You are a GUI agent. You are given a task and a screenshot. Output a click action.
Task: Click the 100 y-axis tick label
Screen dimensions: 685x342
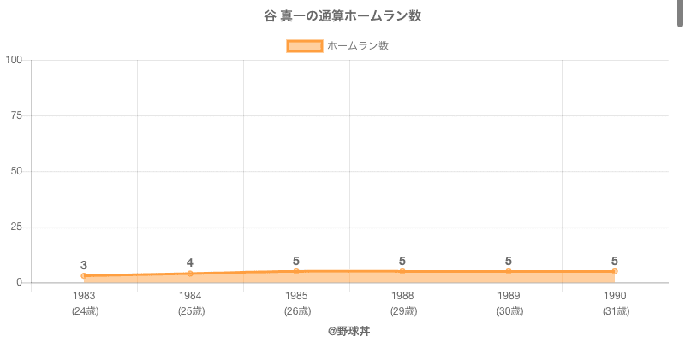pos(14,60)
